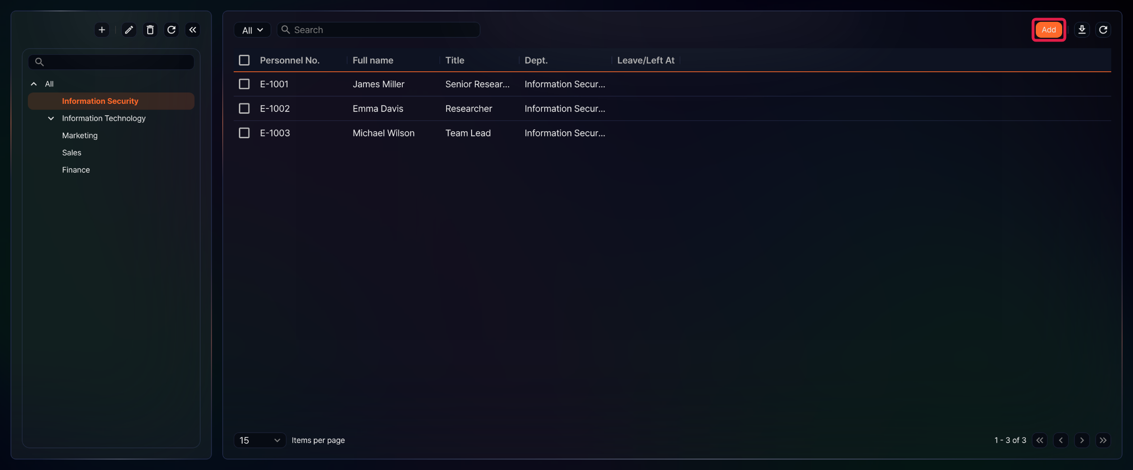Refresh the personnel table
Image resolution: width=1133 pixels, height=470 pixels.
(x=1103, y=30)
